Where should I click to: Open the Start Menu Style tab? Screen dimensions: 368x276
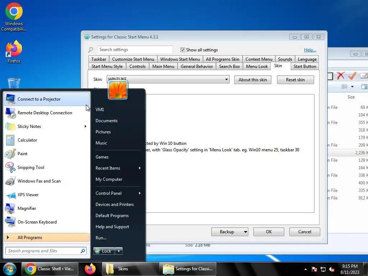[x=107, y=66]
